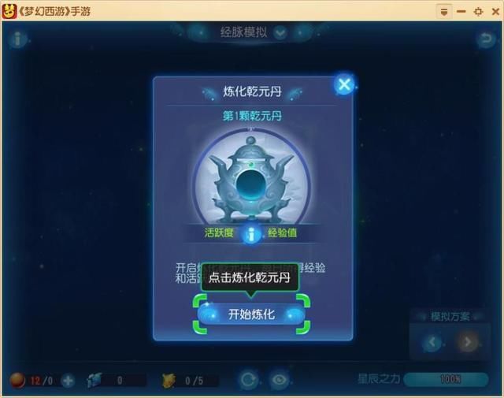This screenshot has height=398, width=504.
Task: Close the 炼化乾元丹 dialog
Action: tap(344, 84)
